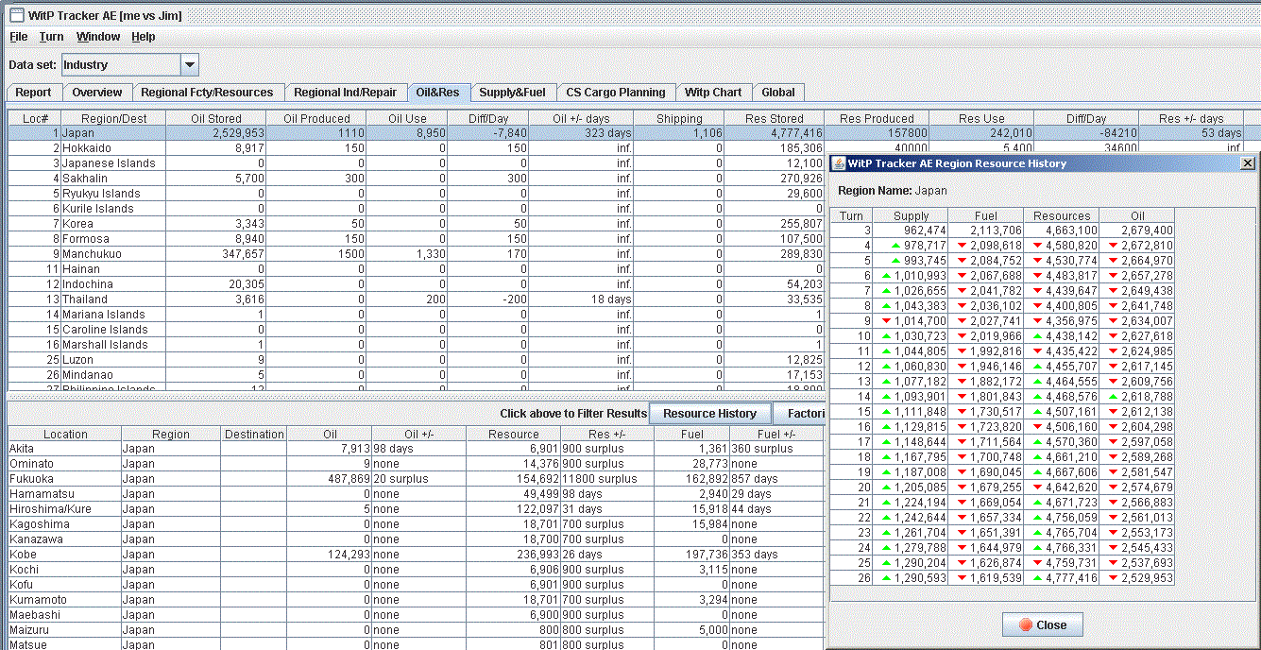Click the Supply column header in history table
The height and width of the screenshot is (650, 1261).
coord(911,216)
